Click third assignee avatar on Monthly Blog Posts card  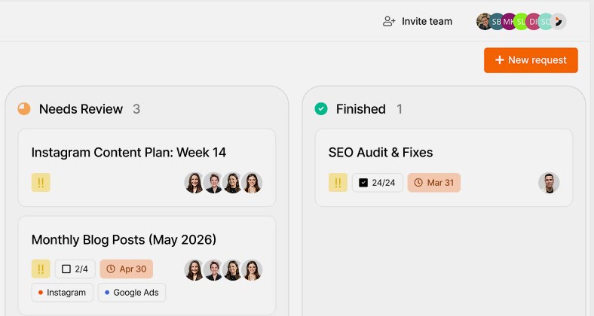pos(233,270)
